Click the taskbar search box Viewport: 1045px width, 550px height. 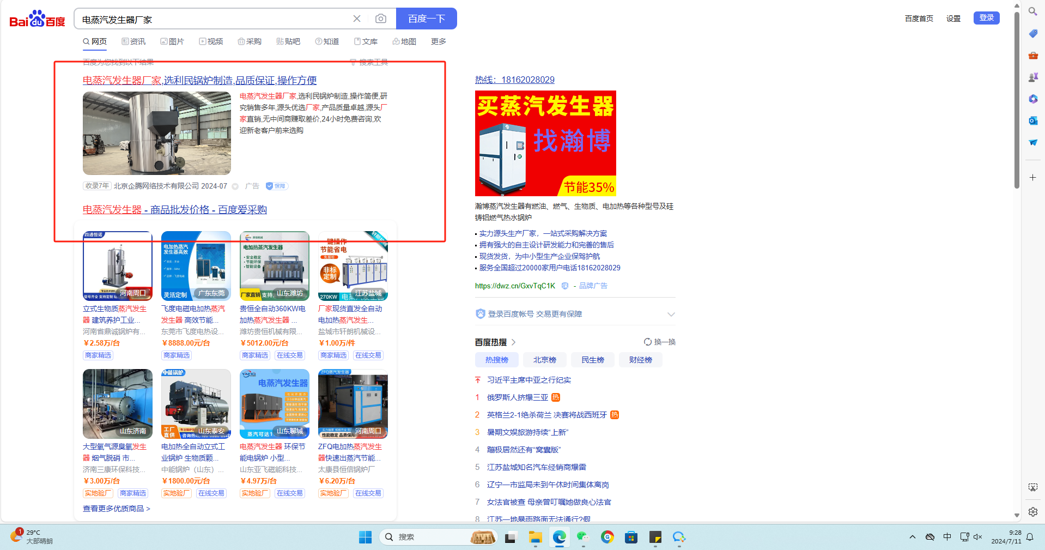[438, 537]
